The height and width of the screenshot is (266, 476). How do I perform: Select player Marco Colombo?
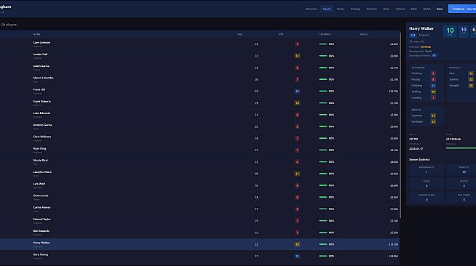[x=43, y=78]
